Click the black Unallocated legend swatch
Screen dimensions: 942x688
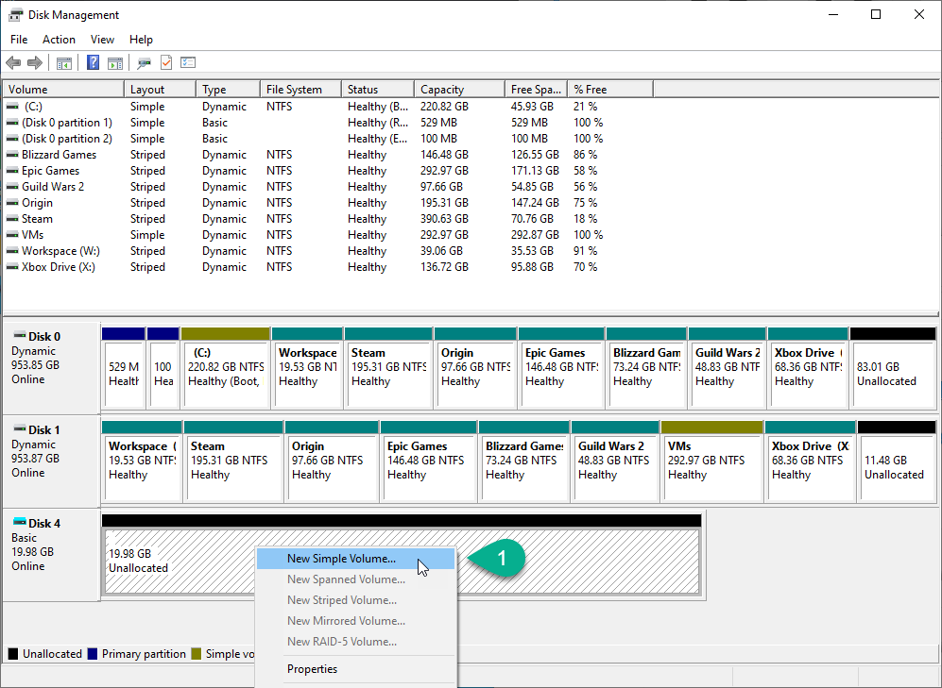[13, 654]
